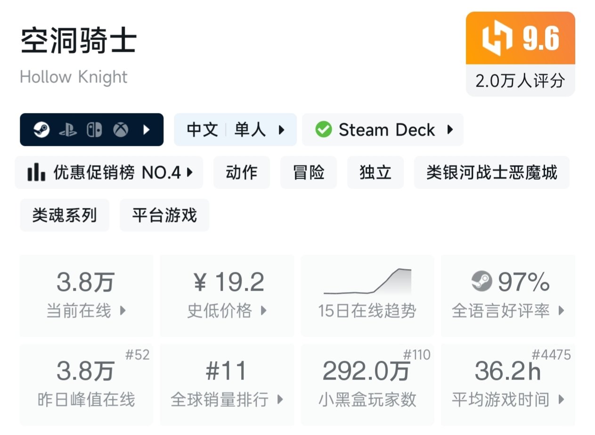595x435 pixels.
Task: Tap the 平台游戏 tag
Action: point(164,215)
